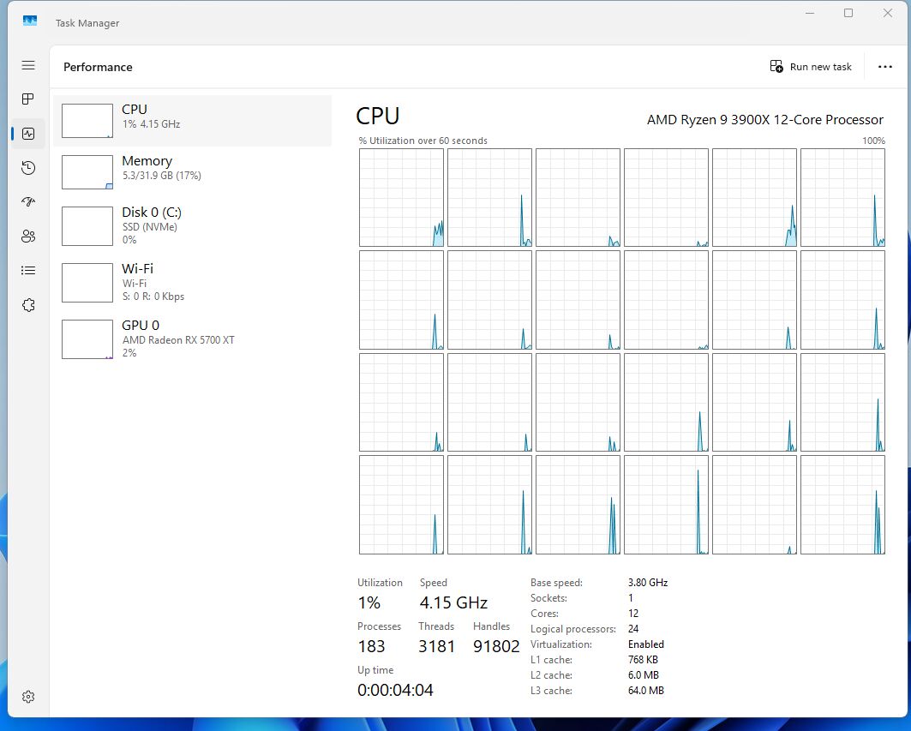Select the Memory performance entry
The image size is (911, 731).
coord(192,171)
